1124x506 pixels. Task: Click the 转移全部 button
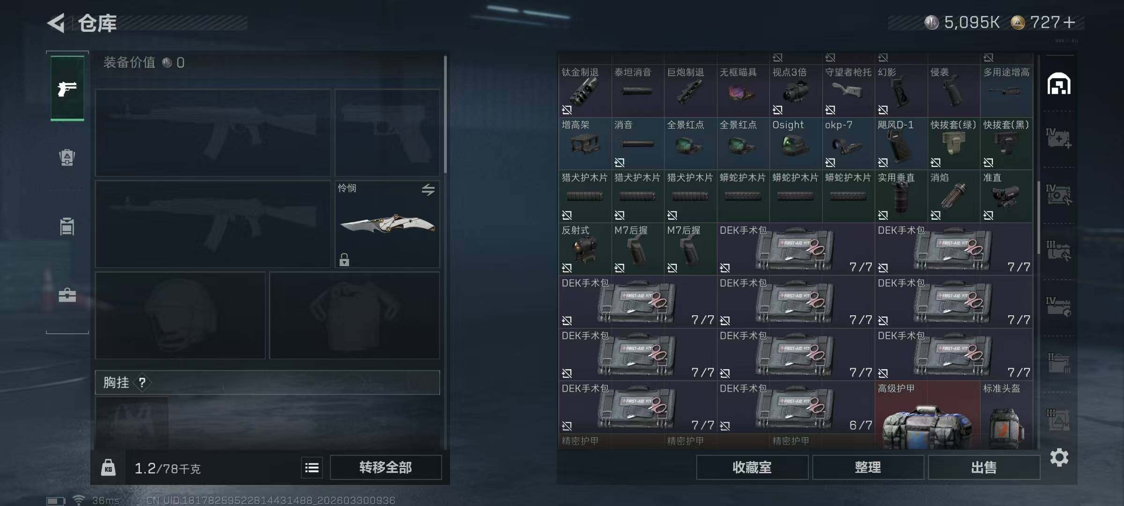[x=385, y=467]
